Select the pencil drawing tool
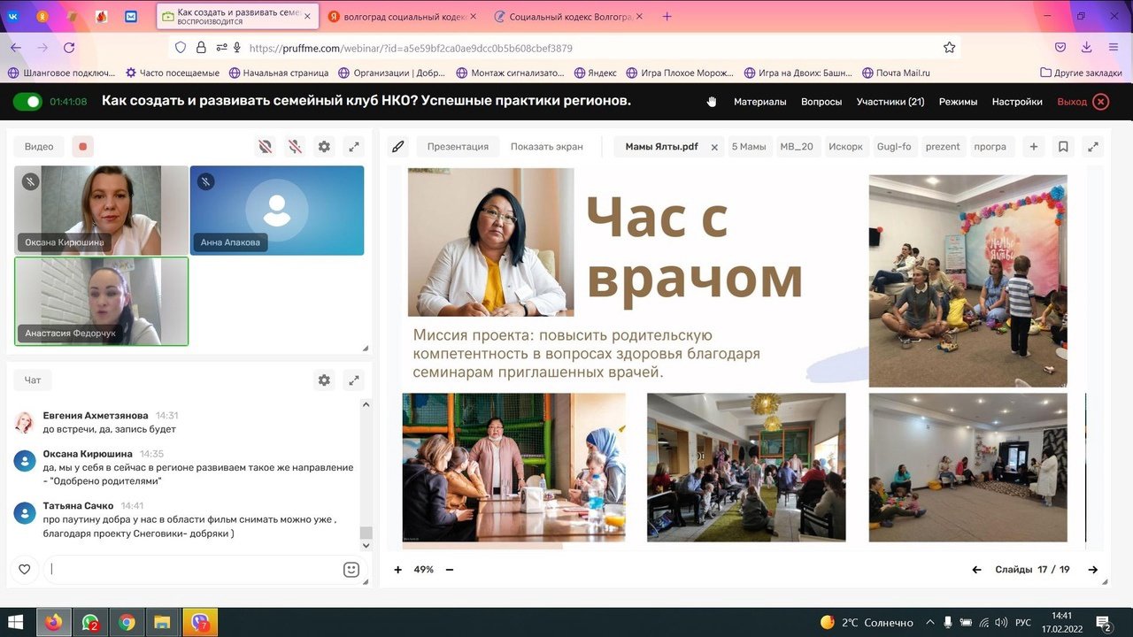Image resolution: width=1133 pixels, height=637 pixels. (398, 147)
